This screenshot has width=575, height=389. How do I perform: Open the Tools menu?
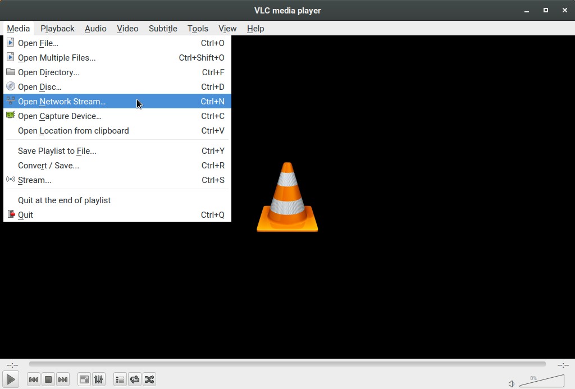coord(198,29)
